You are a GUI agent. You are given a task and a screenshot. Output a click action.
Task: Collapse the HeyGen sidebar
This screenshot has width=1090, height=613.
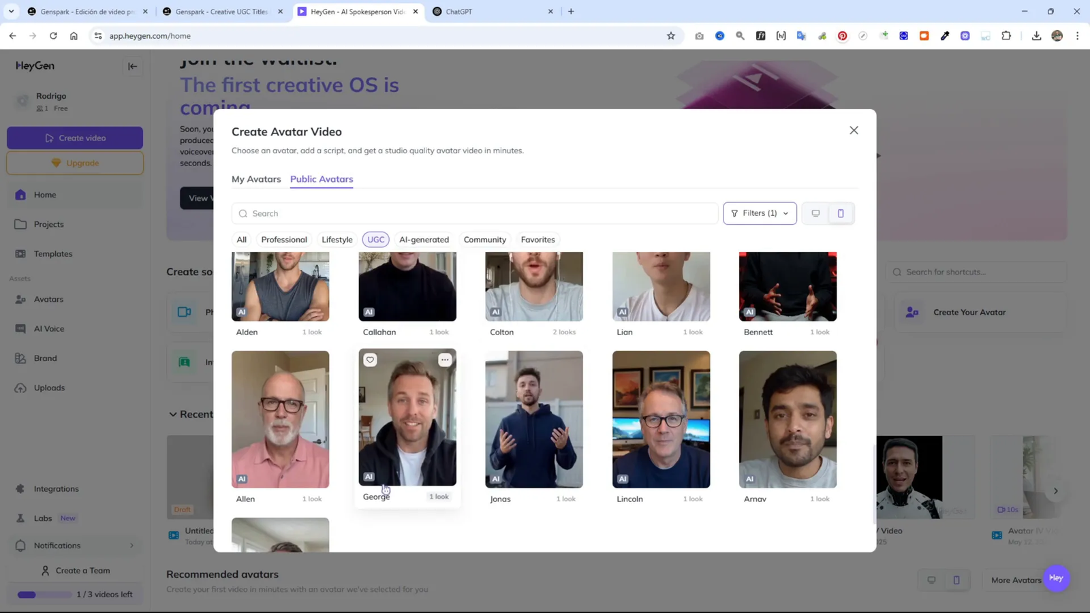[x=133, y=66]
